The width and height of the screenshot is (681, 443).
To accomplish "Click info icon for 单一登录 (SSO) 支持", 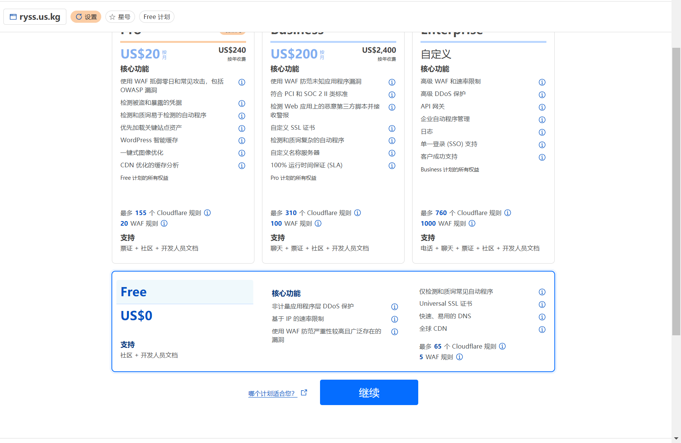I will point(542,145).
